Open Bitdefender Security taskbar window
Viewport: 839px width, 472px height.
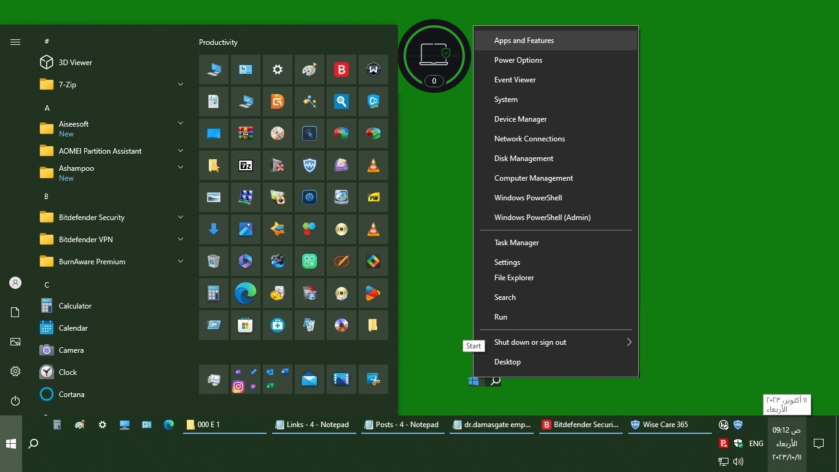coord(580,425)
